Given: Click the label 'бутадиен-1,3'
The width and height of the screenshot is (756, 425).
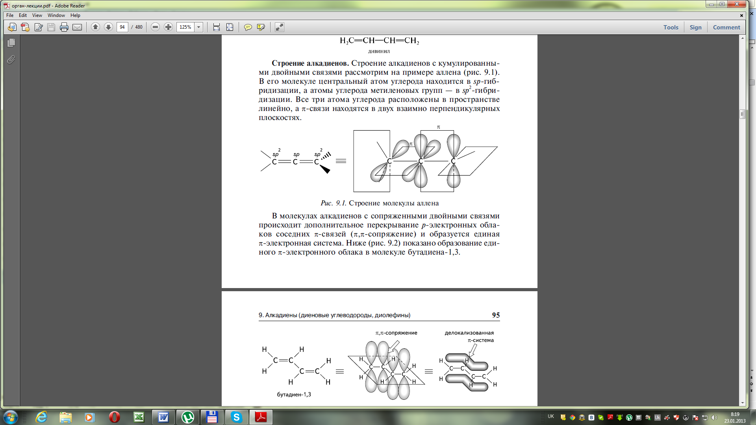Looking at the screenshot, I should [x=294, y=394].
